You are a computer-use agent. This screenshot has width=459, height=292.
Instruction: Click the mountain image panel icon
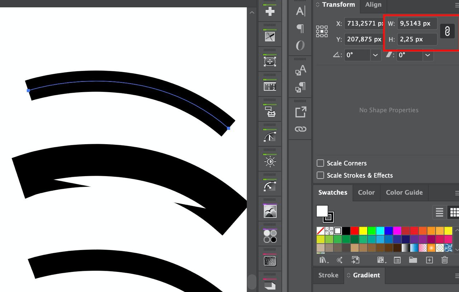[x=270, y=211]
